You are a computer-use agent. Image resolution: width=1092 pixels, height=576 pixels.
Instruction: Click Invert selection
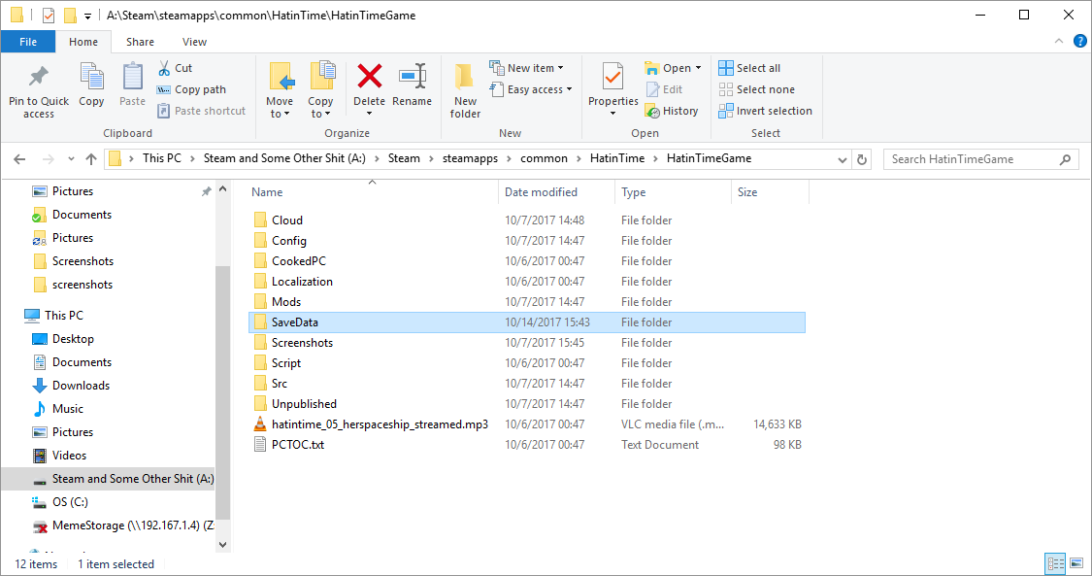[766, 111]
